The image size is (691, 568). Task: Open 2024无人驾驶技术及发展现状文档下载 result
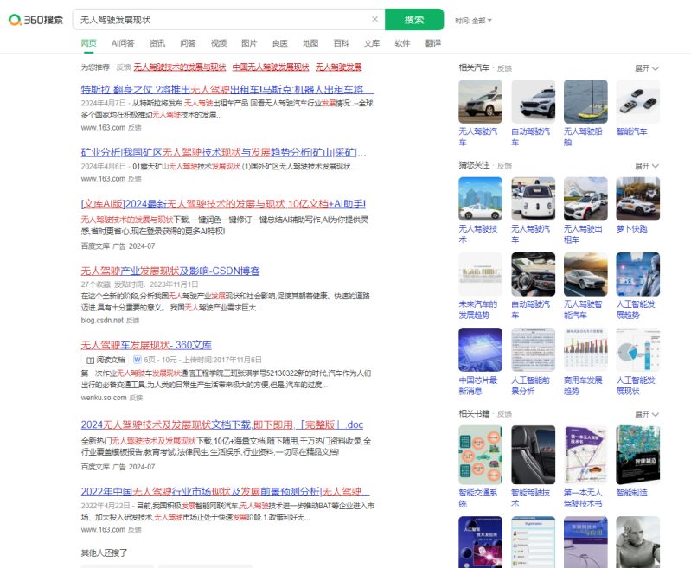click(222, 424)
